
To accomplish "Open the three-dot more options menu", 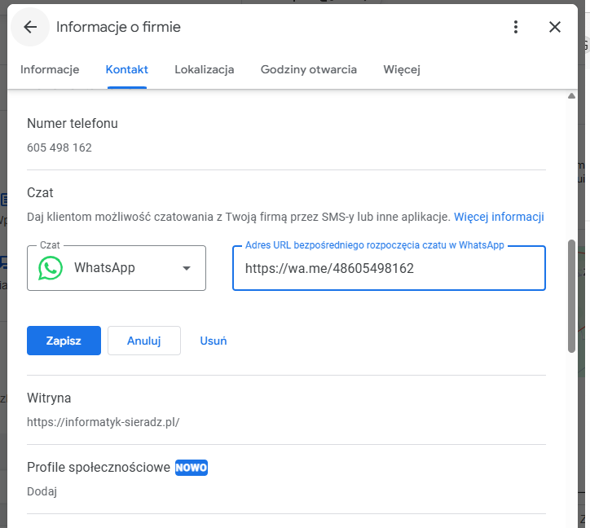I will (x=515, y=27).
